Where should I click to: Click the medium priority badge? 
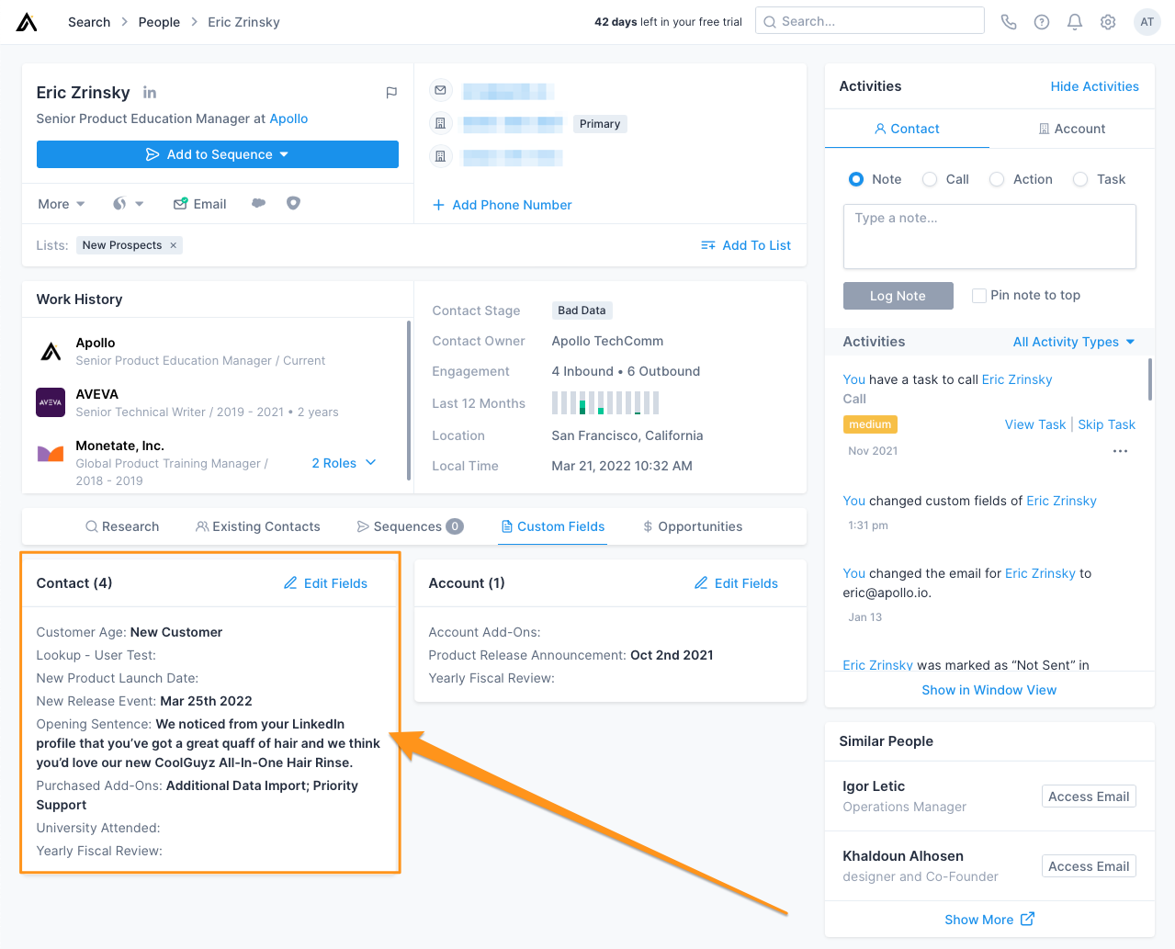(870, 424)
